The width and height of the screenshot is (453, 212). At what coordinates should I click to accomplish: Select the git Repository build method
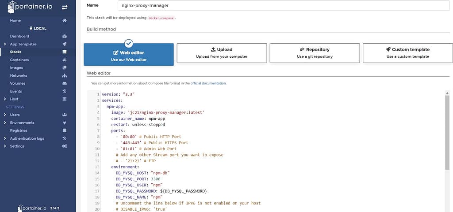(x=315, y=53)
